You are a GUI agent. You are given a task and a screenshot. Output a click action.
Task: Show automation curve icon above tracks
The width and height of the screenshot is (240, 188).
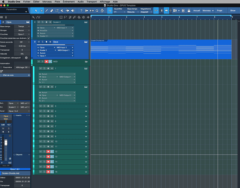point(38,17)
